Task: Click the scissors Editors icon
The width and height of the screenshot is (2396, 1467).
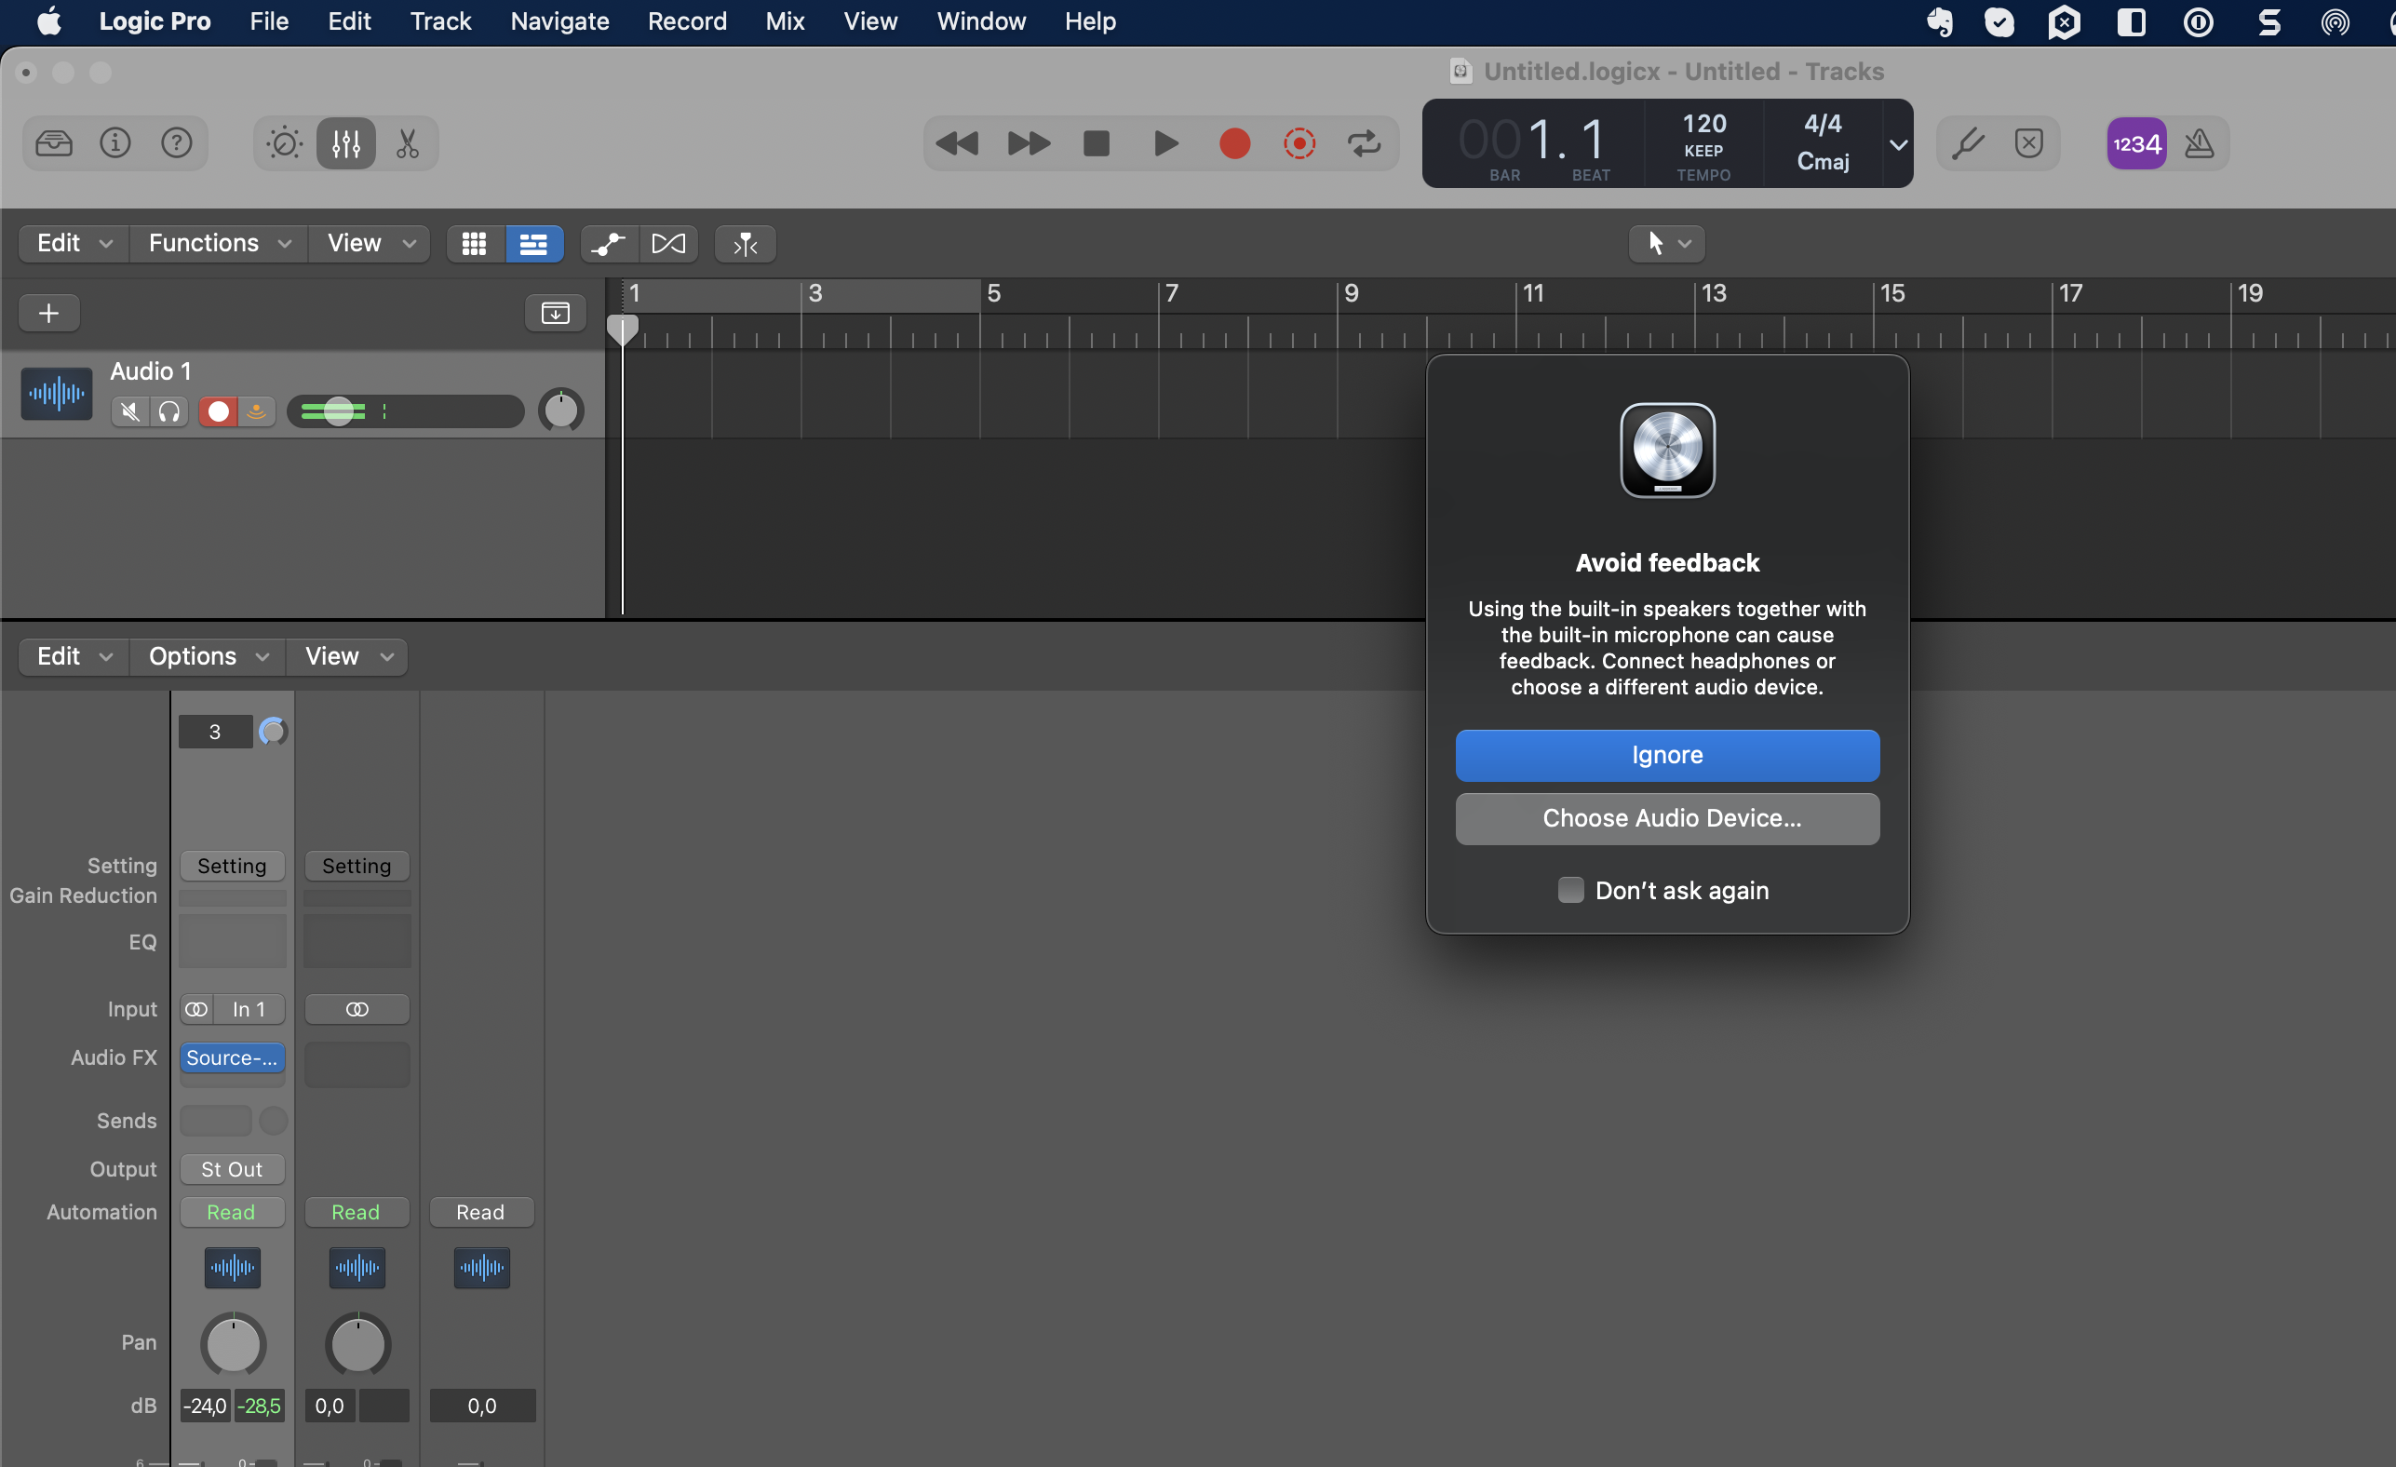Action: (407, 144)
